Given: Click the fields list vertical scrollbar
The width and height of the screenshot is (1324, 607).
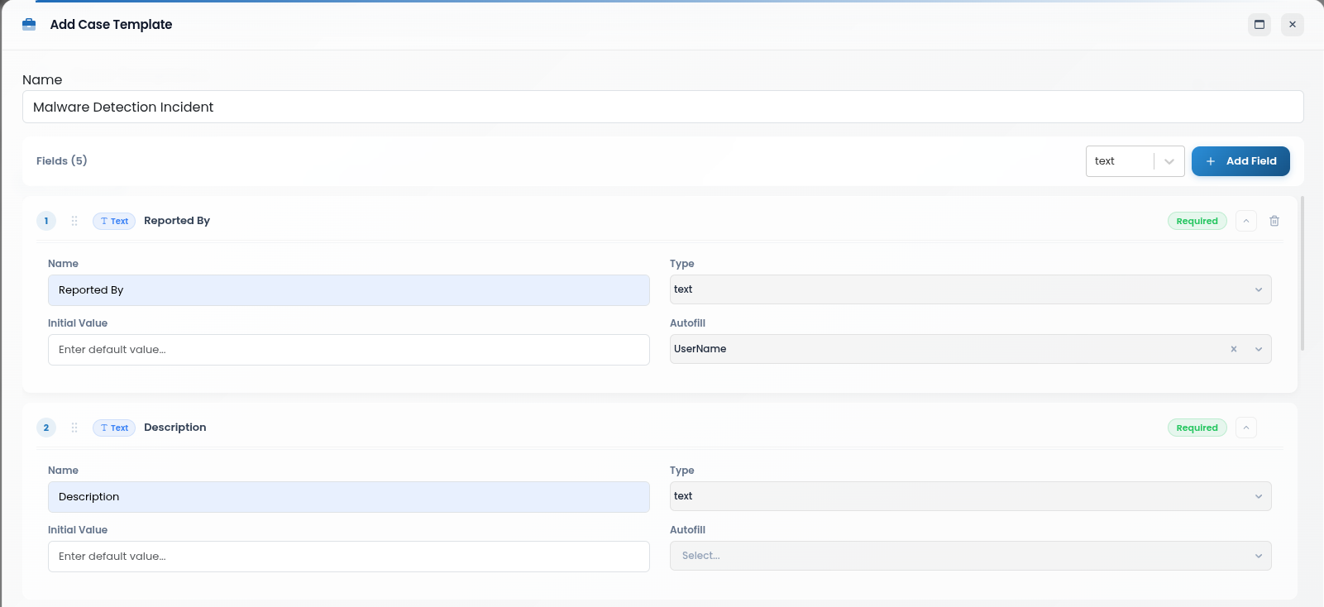Looking at the screenshot, I should [1302, 273].
